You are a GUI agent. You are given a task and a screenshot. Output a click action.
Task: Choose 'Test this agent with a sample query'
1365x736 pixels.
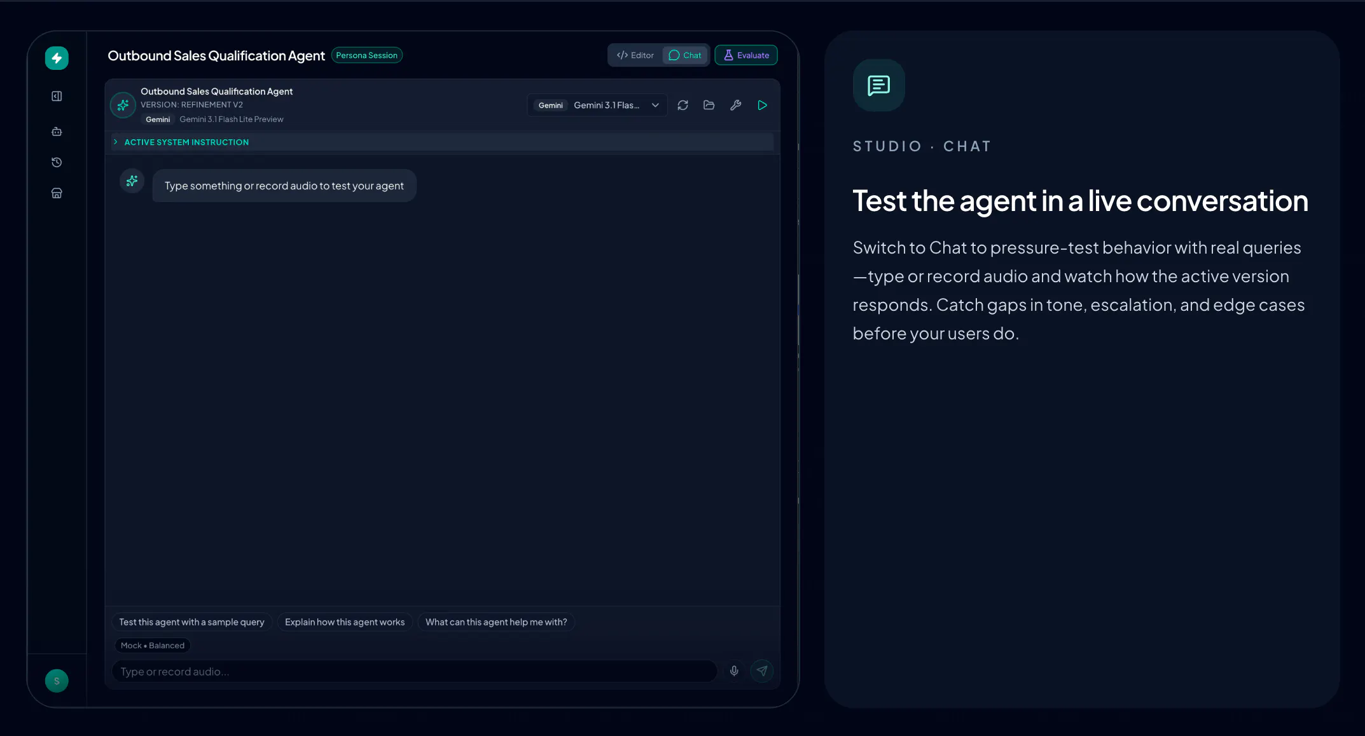(x=191, y=622)
